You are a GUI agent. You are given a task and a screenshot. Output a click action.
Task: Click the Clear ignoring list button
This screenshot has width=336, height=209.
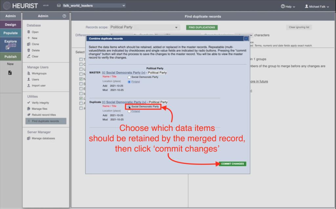point(299,27)
